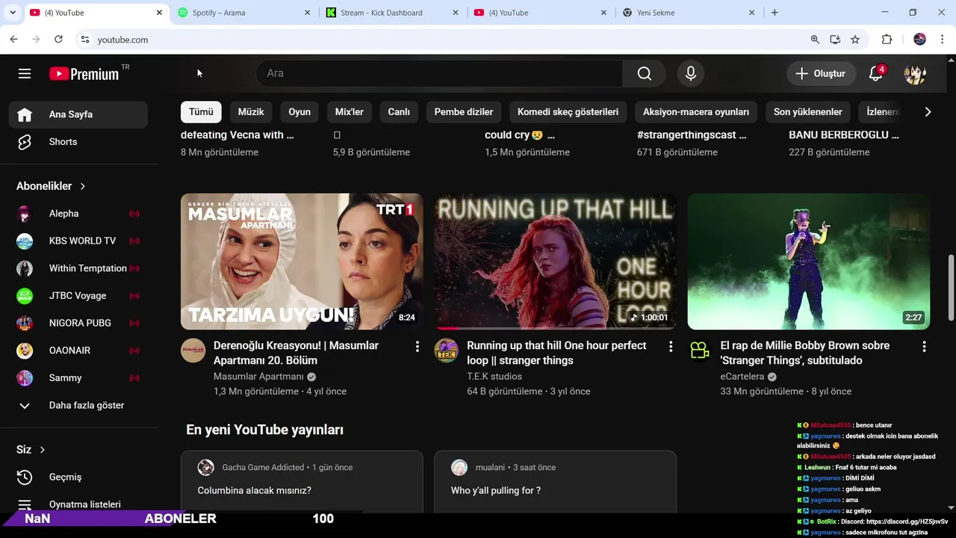The width and height of the screenshot is (956, 538).
Task: Select the Pembe diziler chip
Action: click(x=464, y=112)
